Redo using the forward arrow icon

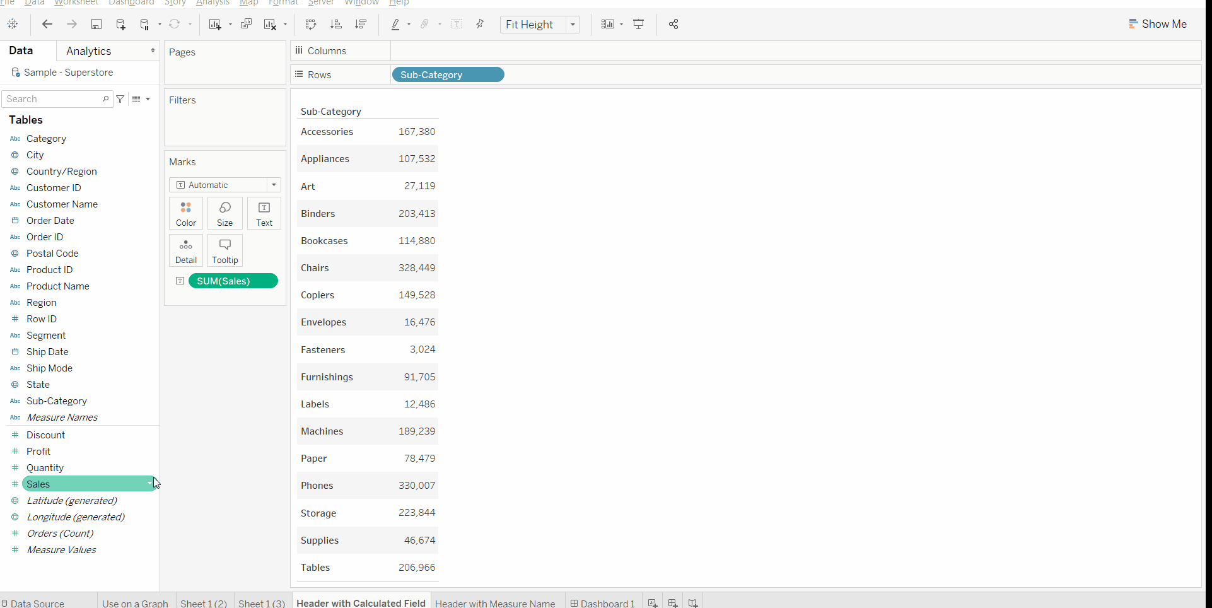click(x=72, y=24)
